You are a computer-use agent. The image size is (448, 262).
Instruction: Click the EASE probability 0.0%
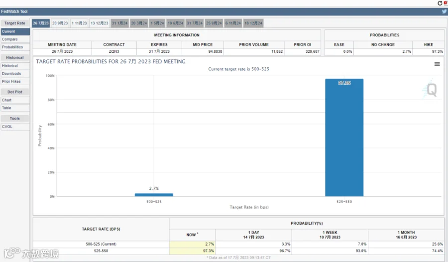pyautogui.click(x=339, y=51)
